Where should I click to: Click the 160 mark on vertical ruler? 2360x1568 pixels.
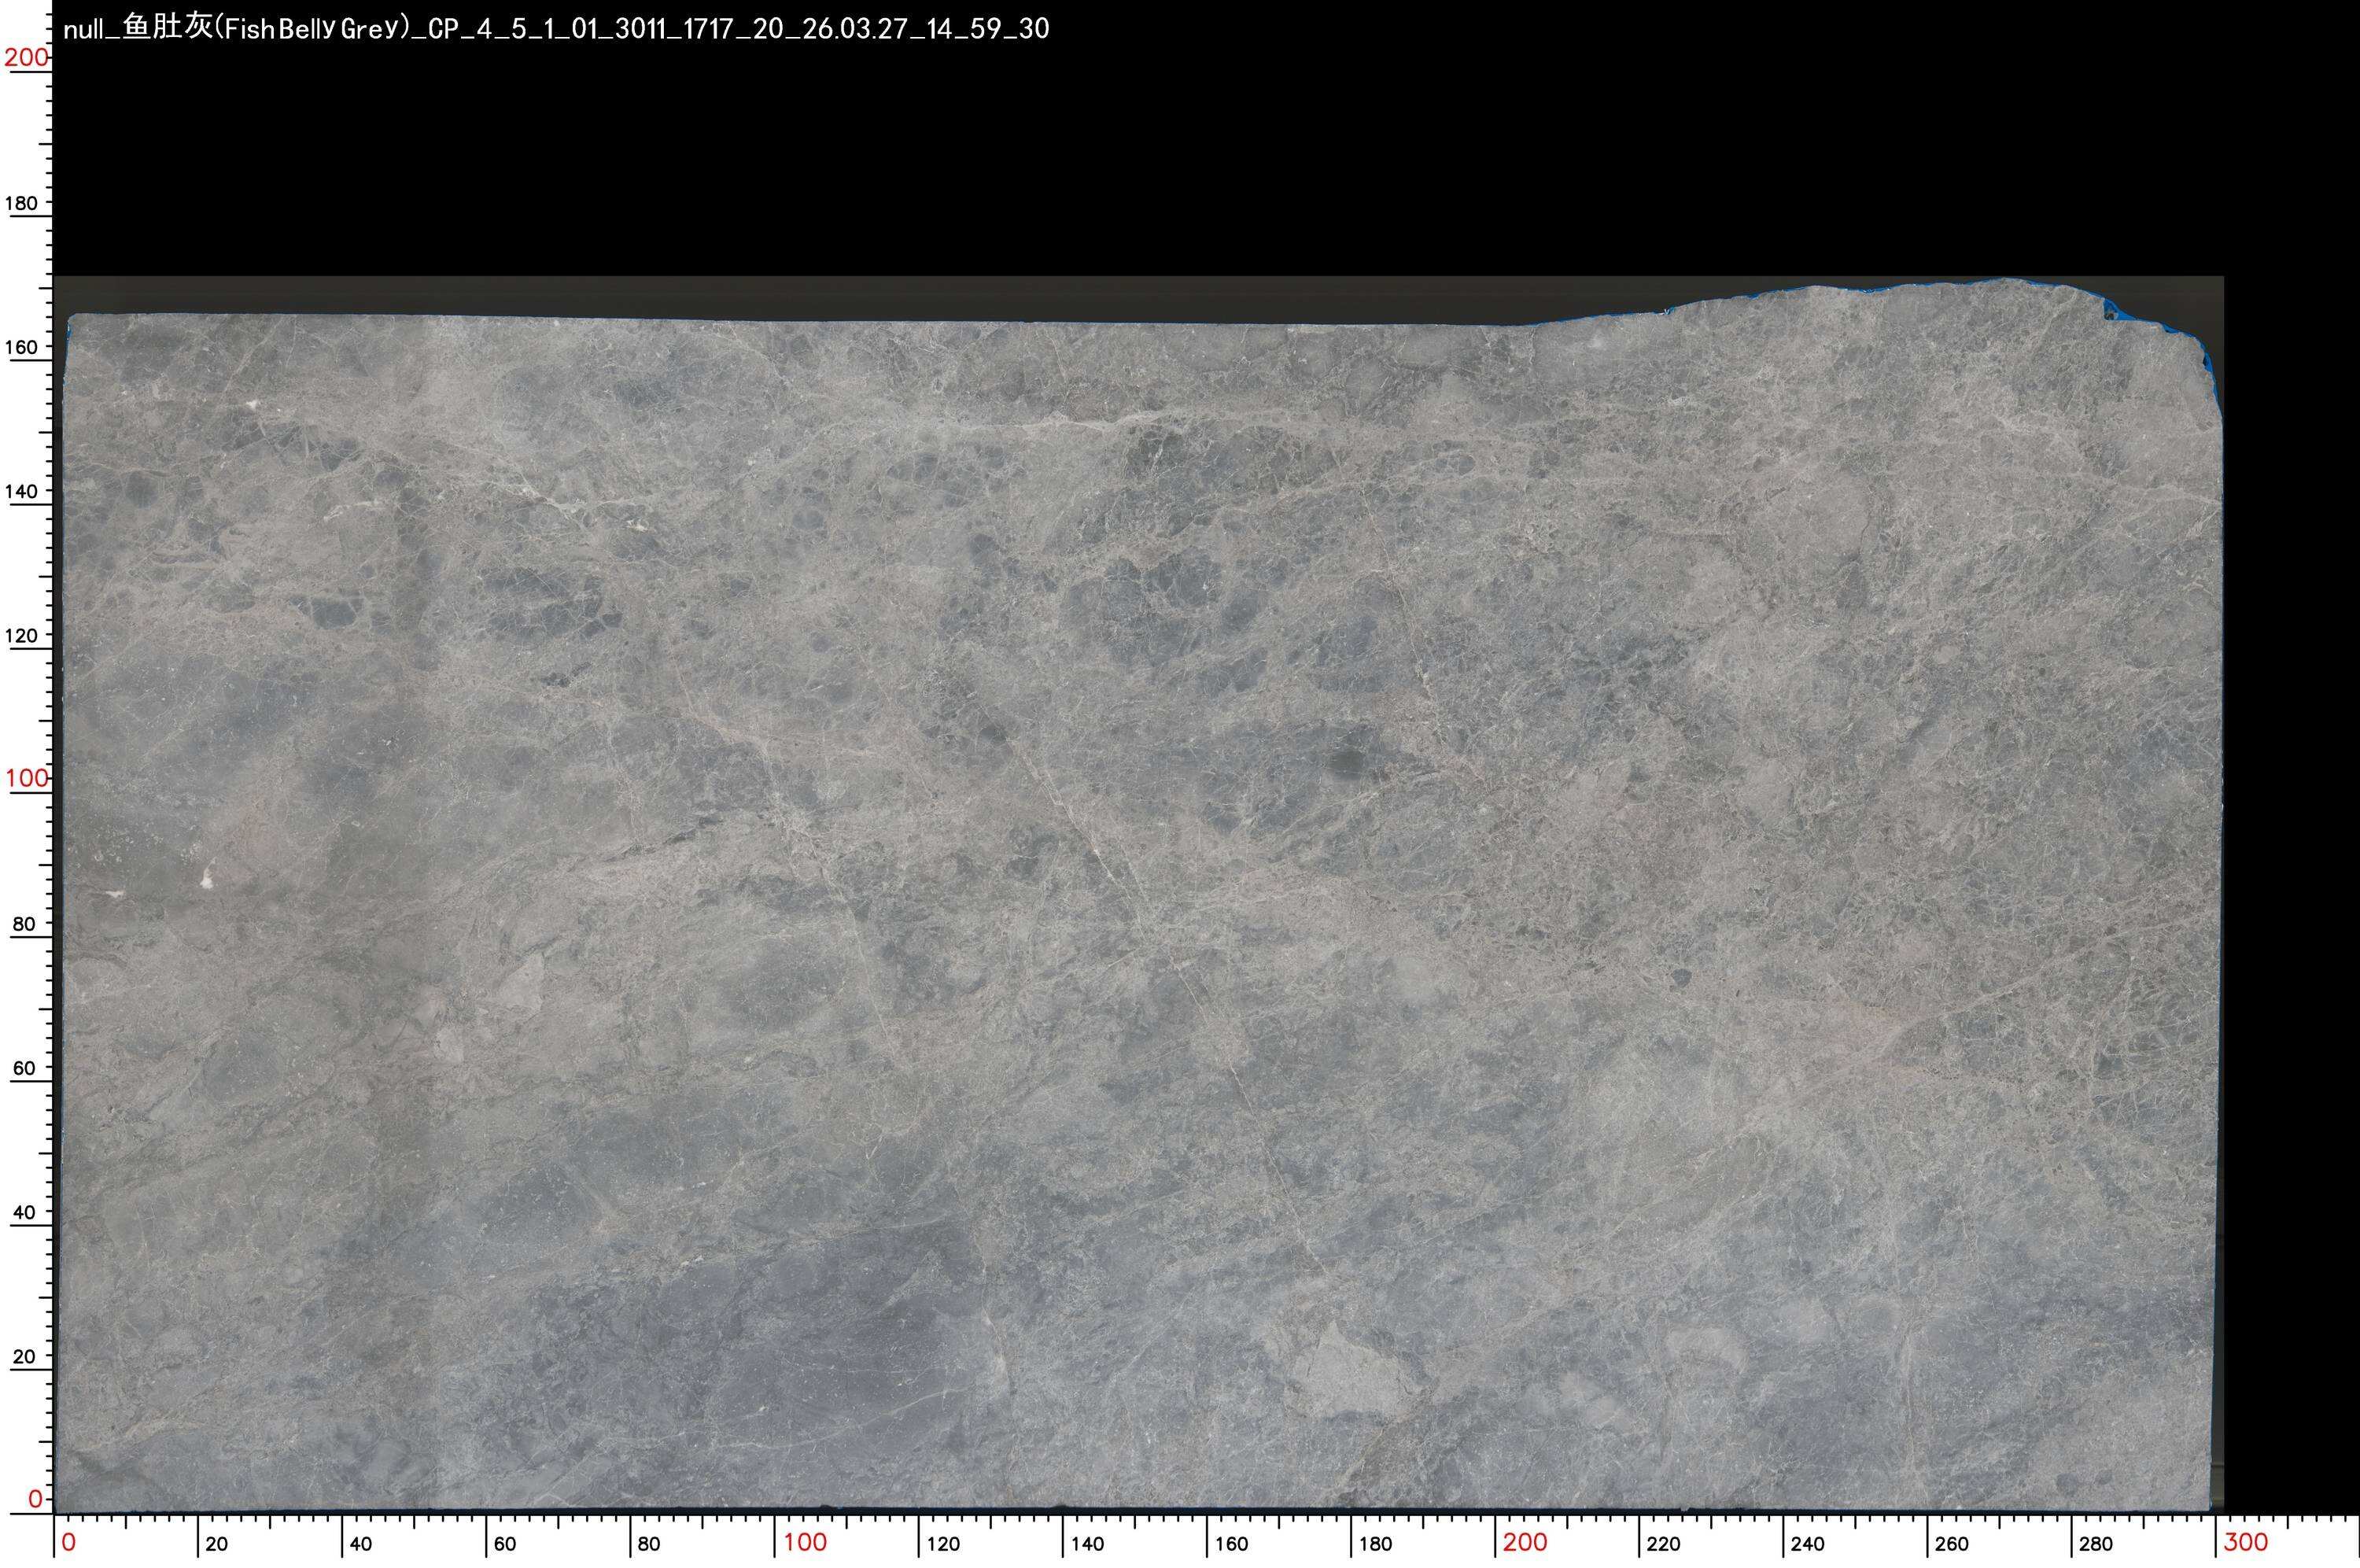click(22, 347)
